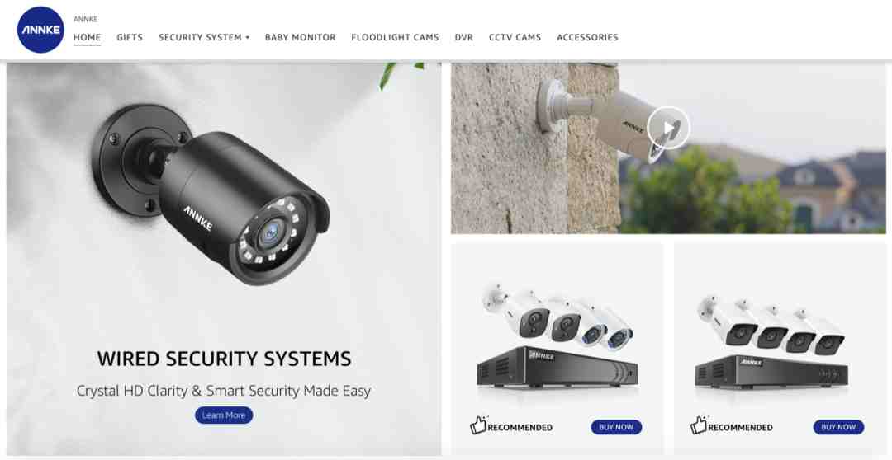Click the thumbs-up icon on second product card
Viewport: 892px width, 460px height.
699,425
